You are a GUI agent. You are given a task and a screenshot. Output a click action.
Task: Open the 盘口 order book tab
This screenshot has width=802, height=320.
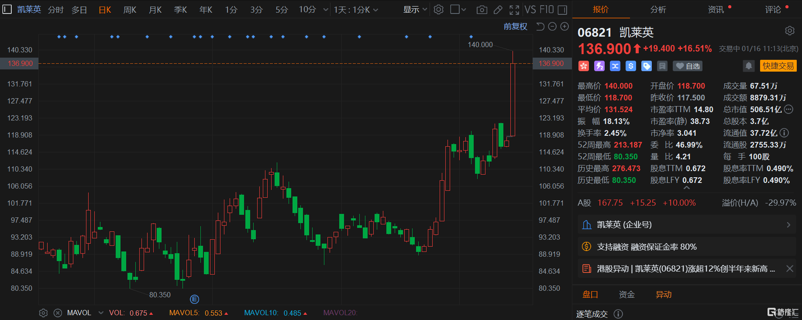click(590, 295)
